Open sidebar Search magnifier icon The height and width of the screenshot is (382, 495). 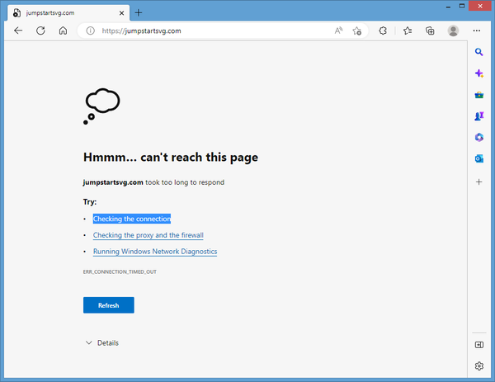pyautogui.click(x=478, y=52)
